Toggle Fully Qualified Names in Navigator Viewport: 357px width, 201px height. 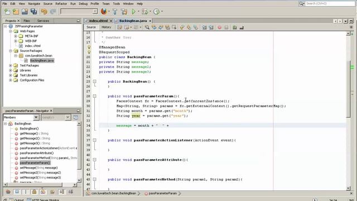[x=52, y=192]
